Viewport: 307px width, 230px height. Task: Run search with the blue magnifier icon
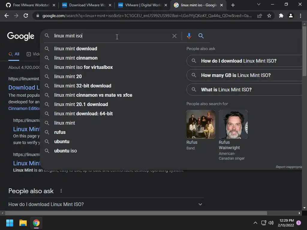pos(201,36)
